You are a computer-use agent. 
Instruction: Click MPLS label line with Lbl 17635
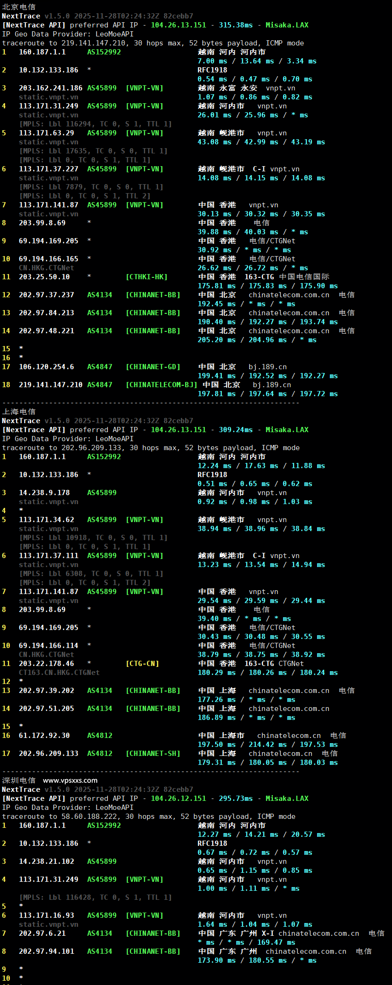point(93,151)
